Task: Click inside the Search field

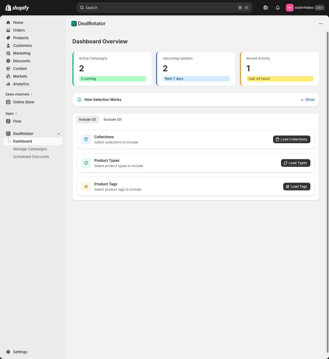Action: 164,8
